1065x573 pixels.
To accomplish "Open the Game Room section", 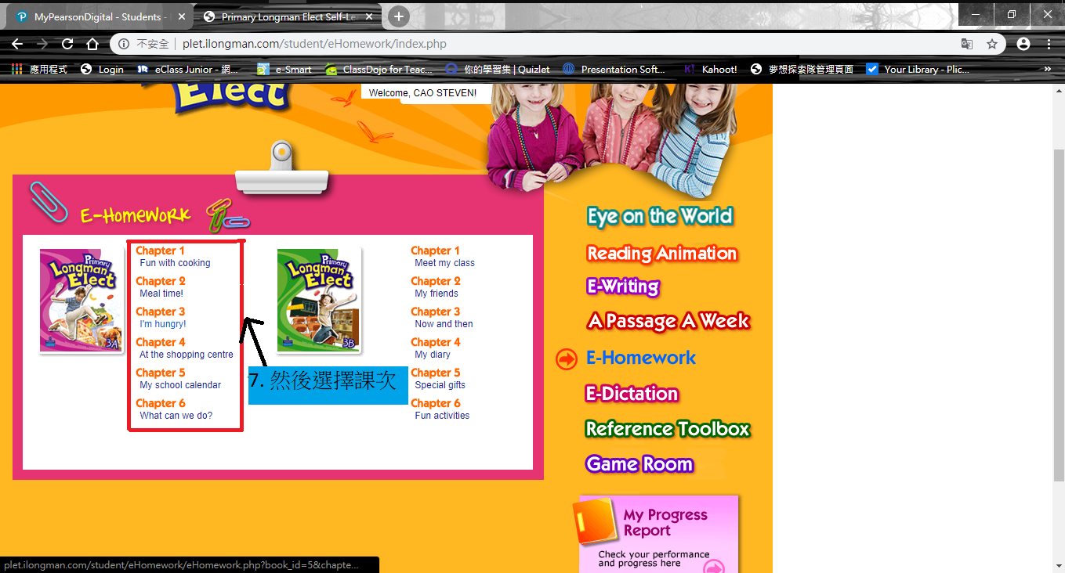I will tap(639, 464).
